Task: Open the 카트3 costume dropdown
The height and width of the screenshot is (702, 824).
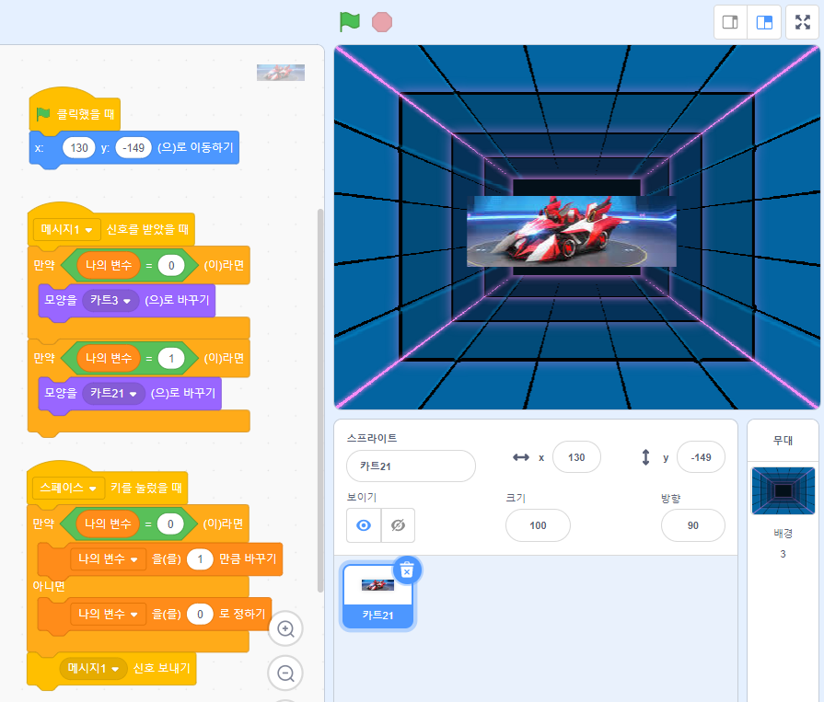Action: pyautogui.click(x=110, y=300)
